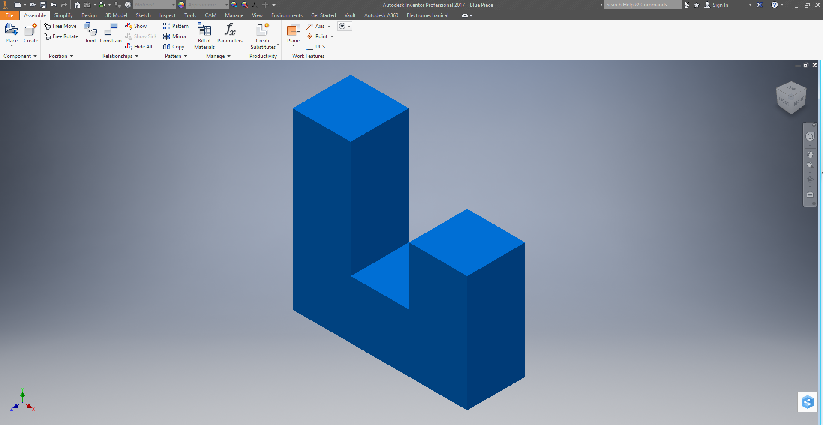Viewport: 823px width, 425px height.
Task: Click the Clear appearance override icon
Action: click(245, 5)
